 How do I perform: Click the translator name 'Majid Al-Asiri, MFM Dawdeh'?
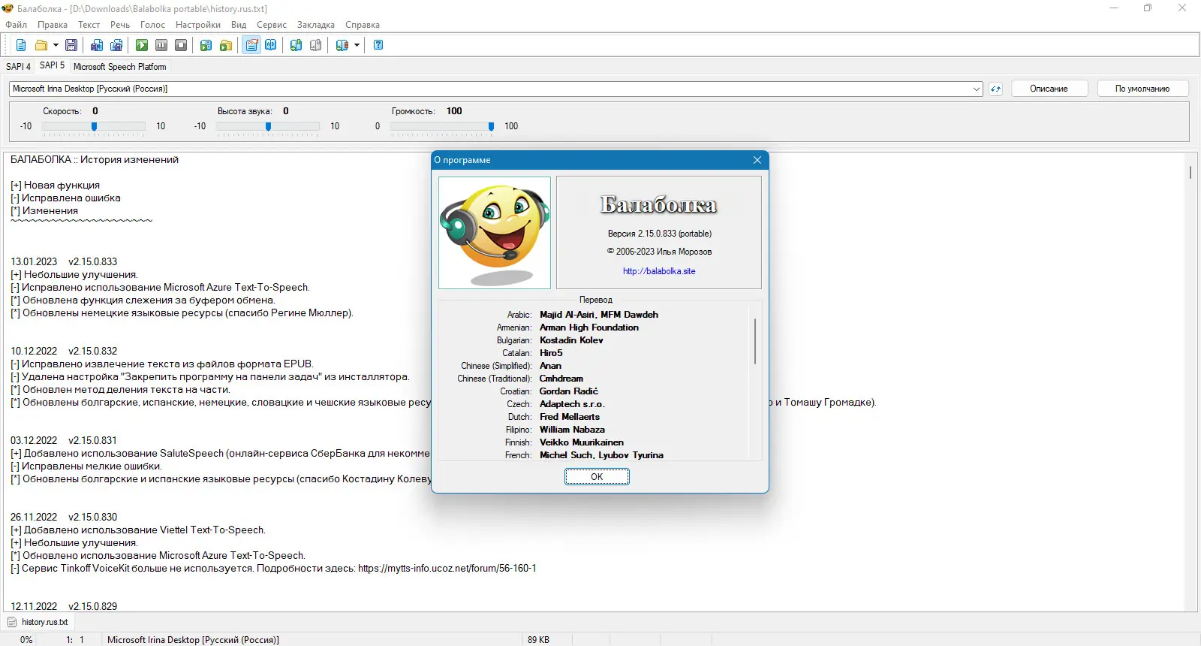[599, 315]
